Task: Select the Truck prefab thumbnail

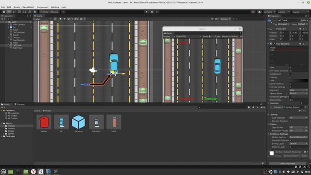Action: pyautogui.click(x=114, y=122)
